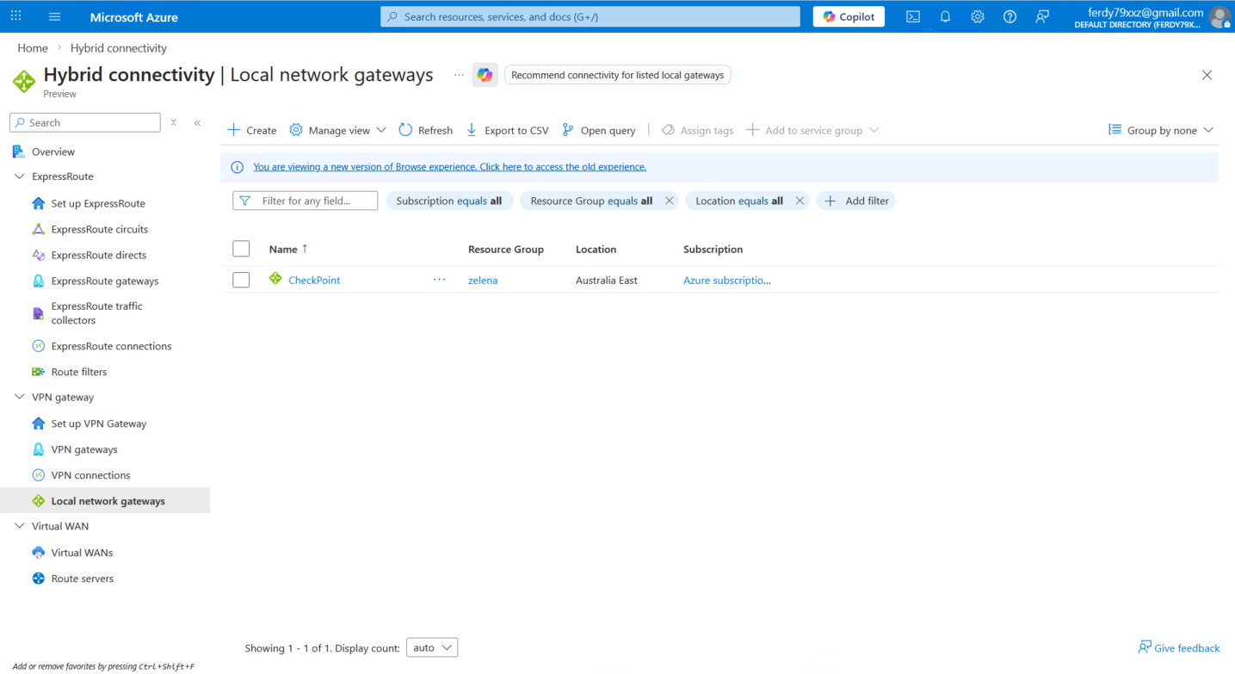Open ellipsis menu for CheckPoint row
The image size is (1235, 674).
click(x=439, y=280)
